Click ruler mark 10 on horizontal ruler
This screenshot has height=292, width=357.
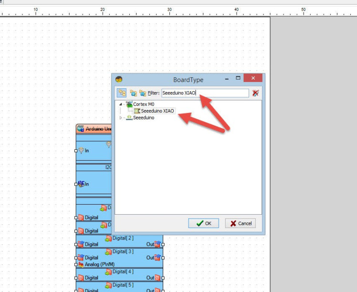point(35,10)
